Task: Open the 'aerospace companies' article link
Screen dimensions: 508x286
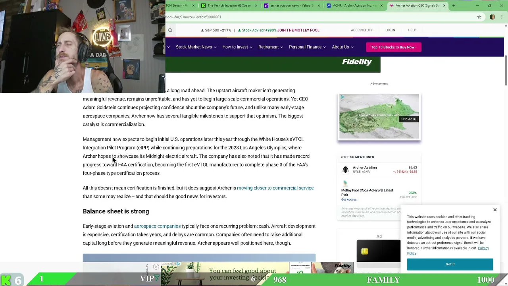Action: (157, 226)
